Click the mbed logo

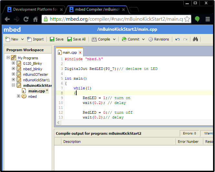point(12,29)
